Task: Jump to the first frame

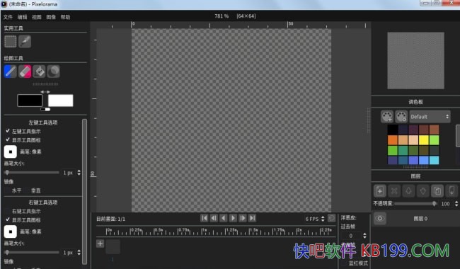Action: (205, 218)
